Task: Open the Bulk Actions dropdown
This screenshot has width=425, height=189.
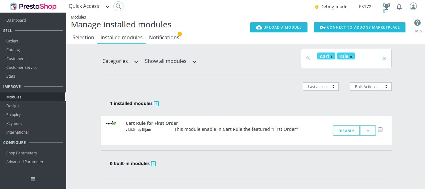Action: [370, 86]
